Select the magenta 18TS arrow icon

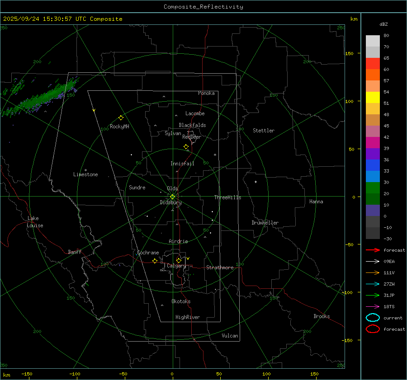point(373,306)
